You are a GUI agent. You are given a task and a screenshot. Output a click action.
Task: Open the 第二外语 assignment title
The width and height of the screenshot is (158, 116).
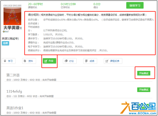(13, 75)
